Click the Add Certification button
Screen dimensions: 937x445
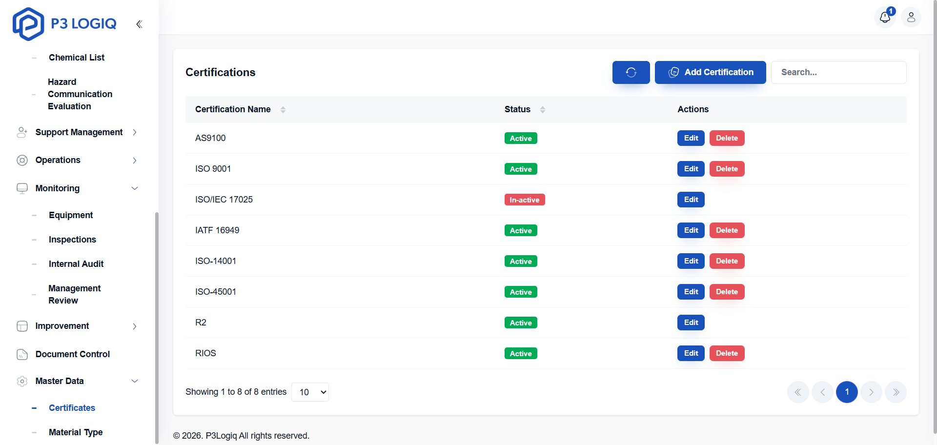tap(710, 72)
